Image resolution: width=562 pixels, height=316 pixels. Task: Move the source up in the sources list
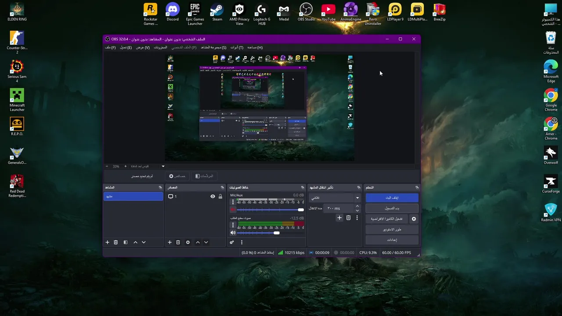tap(198, 242)
